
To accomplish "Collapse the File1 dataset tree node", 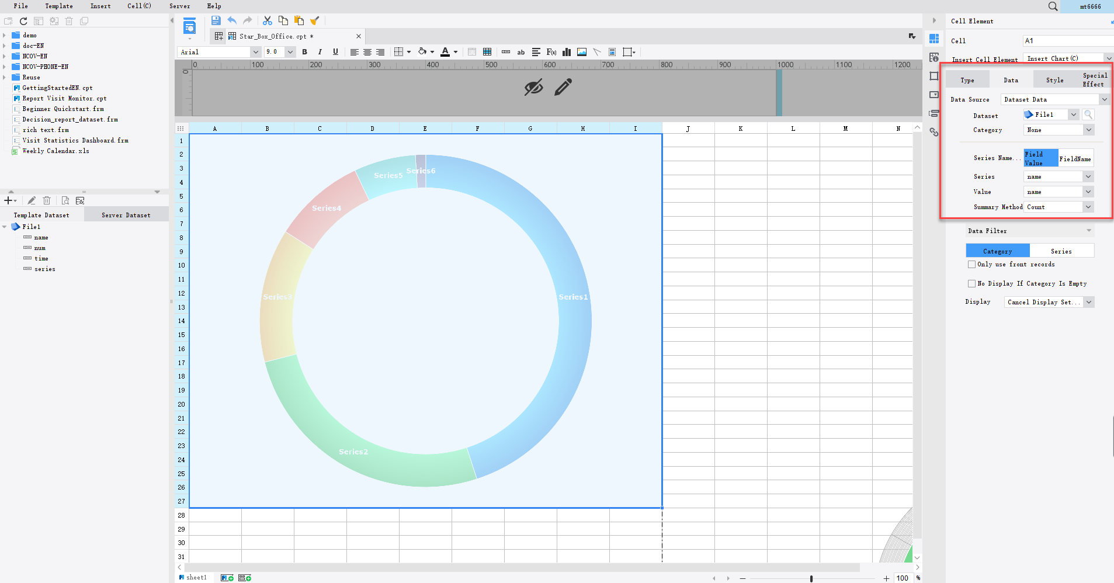I will [x=6, y=227].
